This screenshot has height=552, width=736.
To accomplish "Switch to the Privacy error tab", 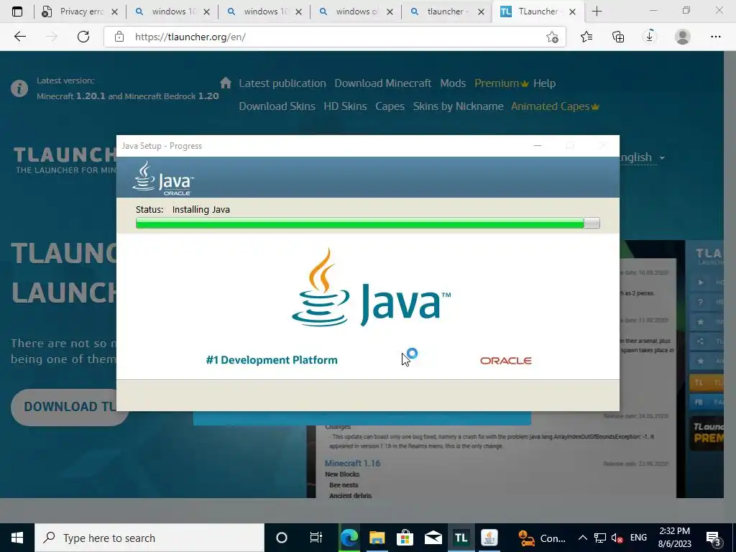I will tap(80, 11).
